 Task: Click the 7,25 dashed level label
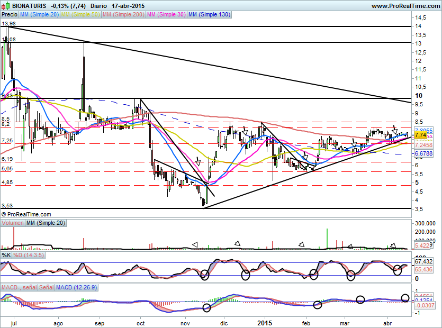[7, 141]
